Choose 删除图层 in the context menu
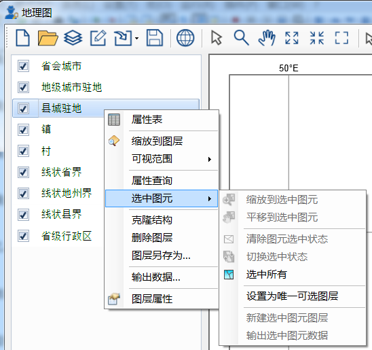 (x=162, y=238)
